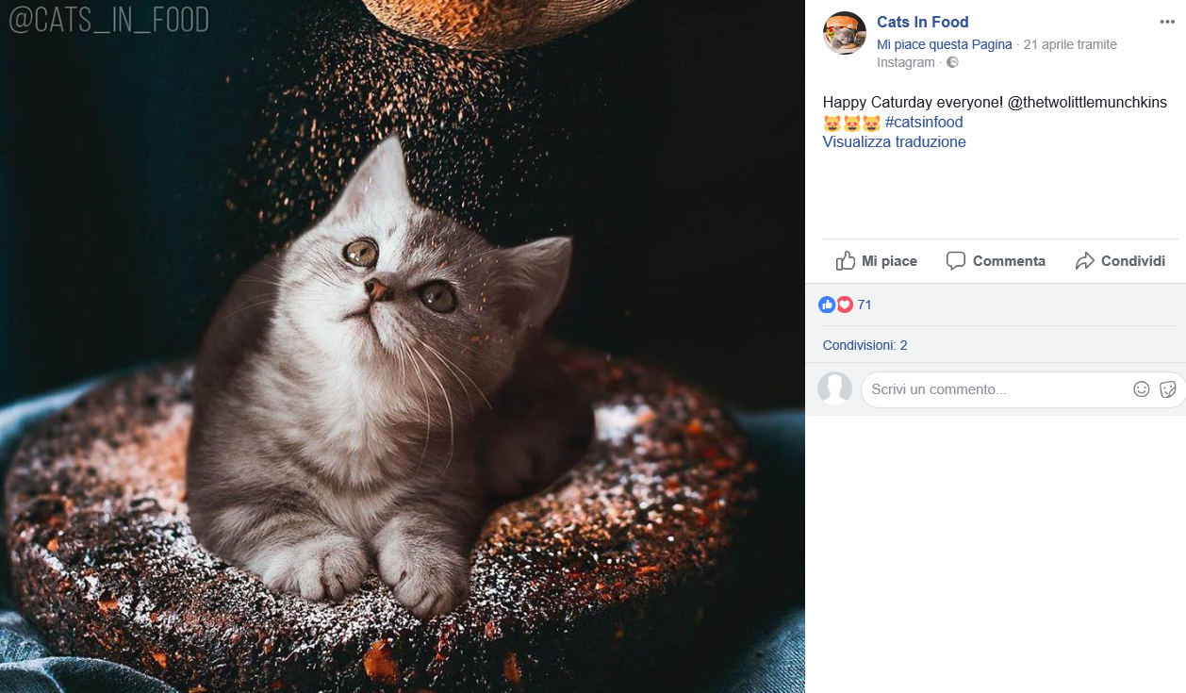
Task: Click the Instagram source link
Action: (x=905, y=62)
